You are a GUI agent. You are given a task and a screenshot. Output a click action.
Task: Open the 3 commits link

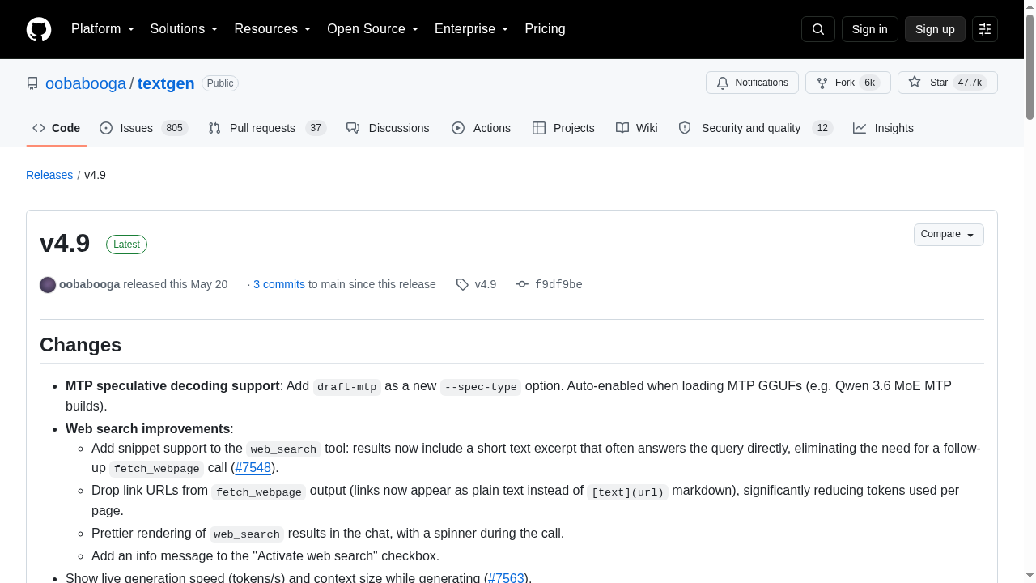coord(279,284)
